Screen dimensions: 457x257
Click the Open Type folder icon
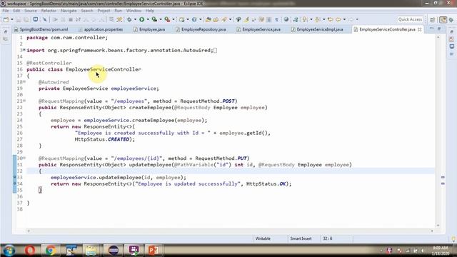(x=208, y=19)
